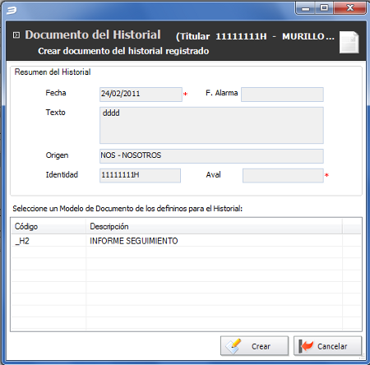
Task: Click the Identidad field 11111111H
Action: 140,175
